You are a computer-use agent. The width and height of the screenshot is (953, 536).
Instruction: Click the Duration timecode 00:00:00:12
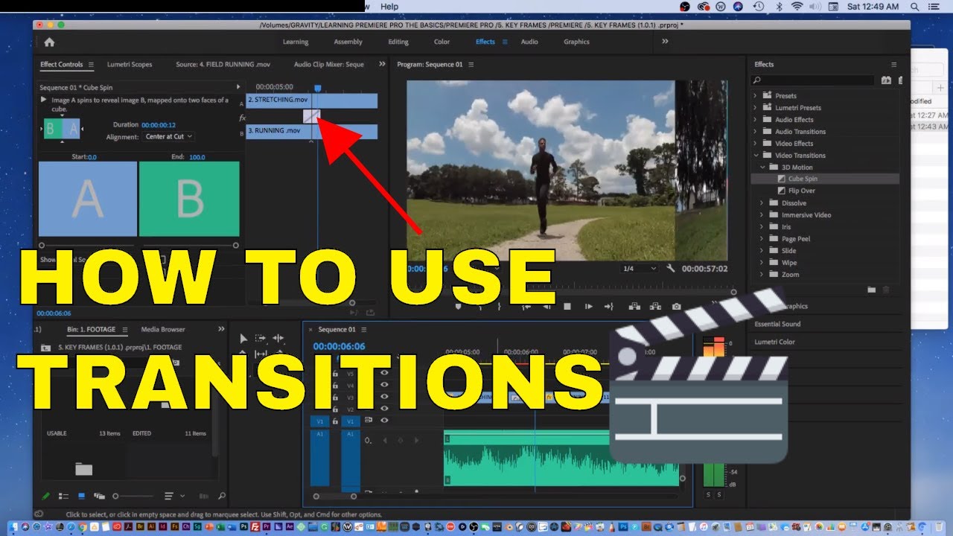point(159,125)
